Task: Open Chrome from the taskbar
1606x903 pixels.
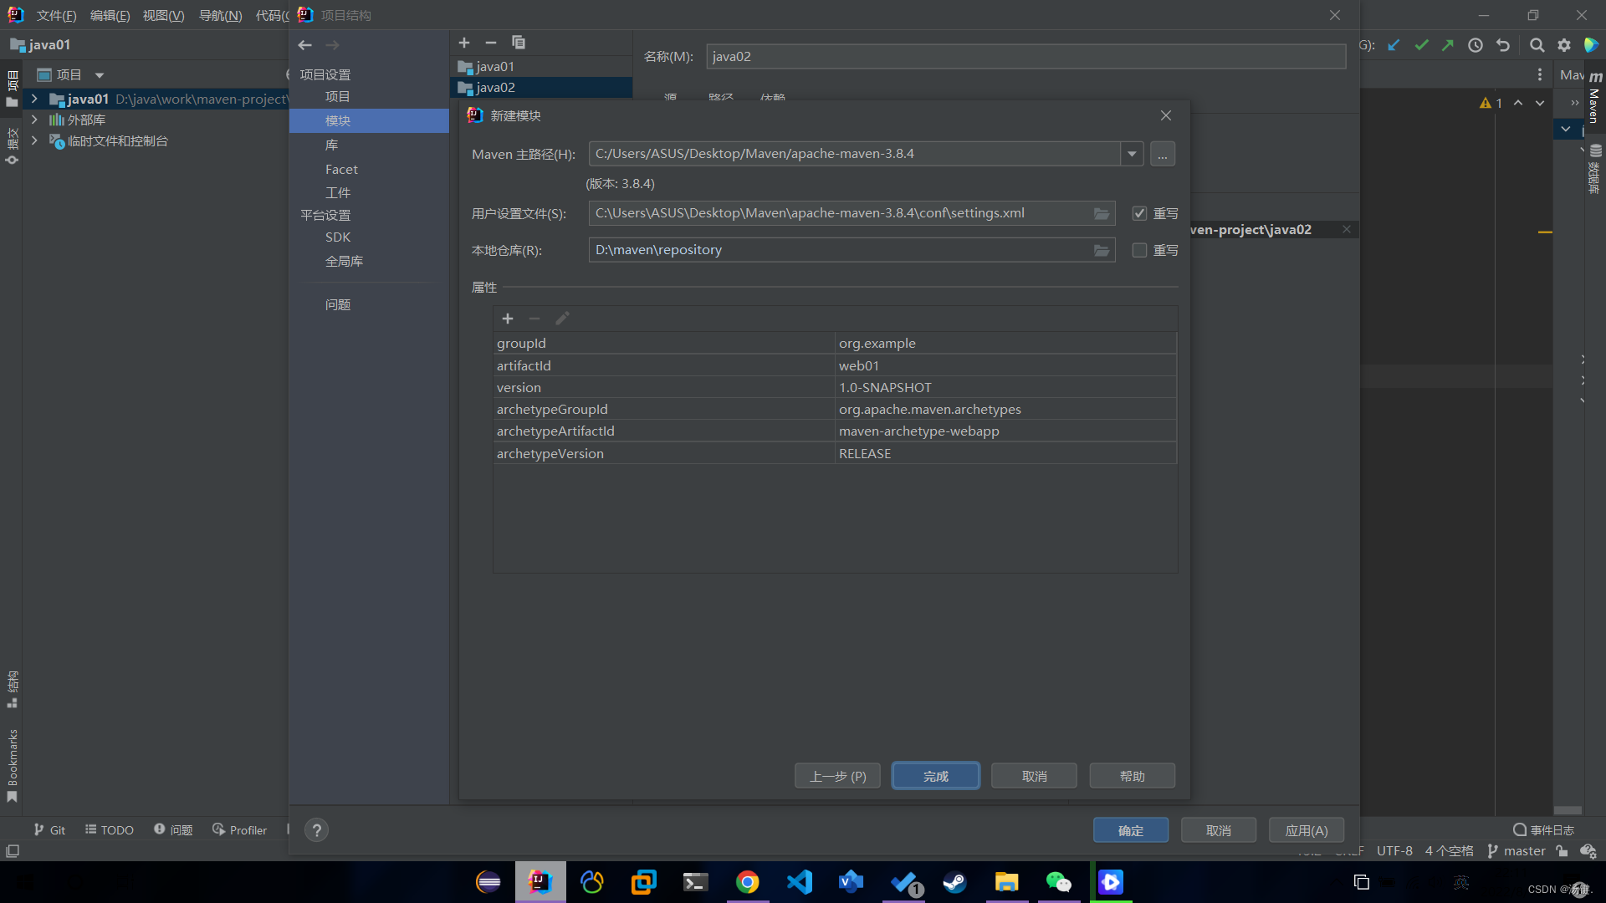Action: point(747,882)
